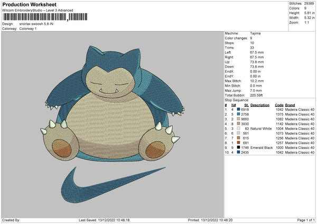The height and width of the screenshot is (224, 317).
Task: Click the Stops value 10
Action: click(x=252, y=43)
